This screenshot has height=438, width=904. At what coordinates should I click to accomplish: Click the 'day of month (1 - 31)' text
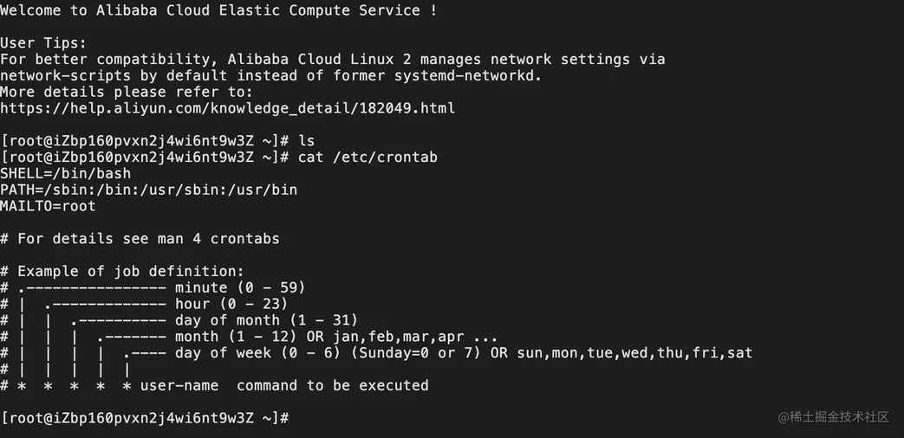[x=266, y=320]
